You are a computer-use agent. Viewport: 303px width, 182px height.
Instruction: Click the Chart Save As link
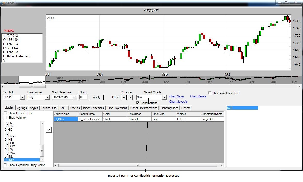[178, 102]
